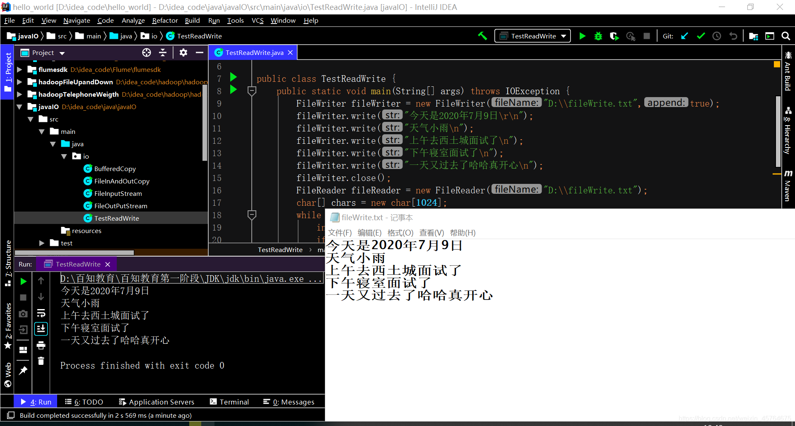Open the VCS menu
Screen dimensions: 795x426
click(x=258, y=21)
